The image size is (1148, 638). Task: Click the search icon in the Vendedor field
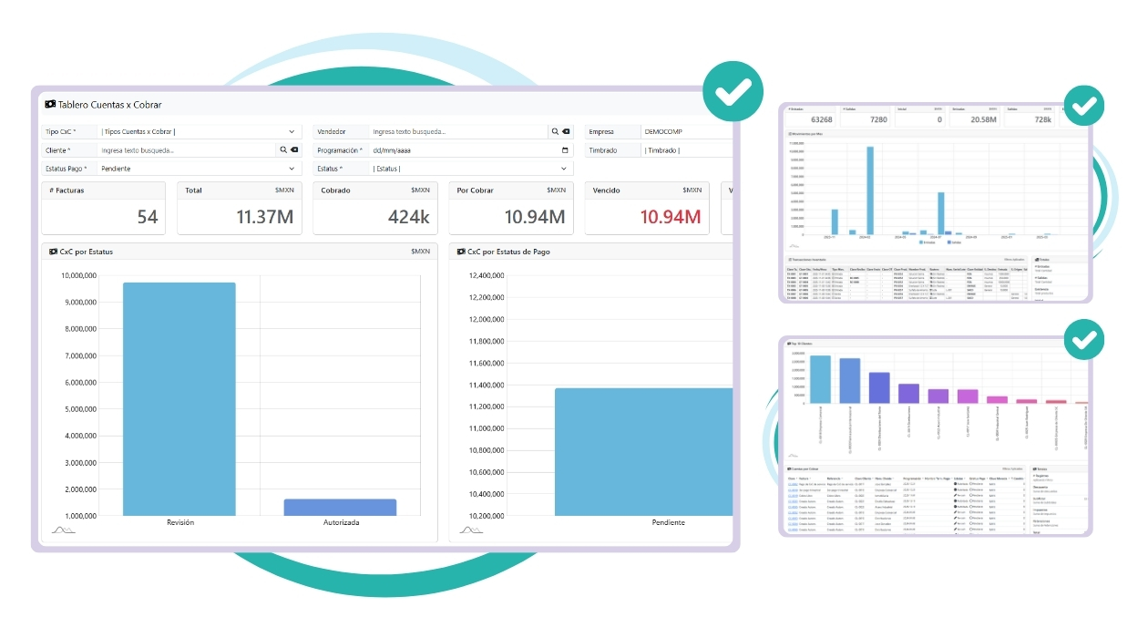point(555,131)
